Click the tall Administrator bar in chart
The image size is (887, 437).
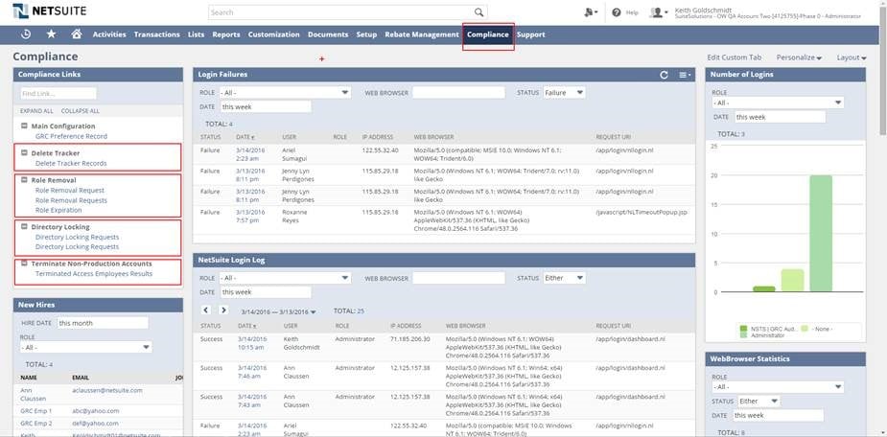[x=821, y=234]
